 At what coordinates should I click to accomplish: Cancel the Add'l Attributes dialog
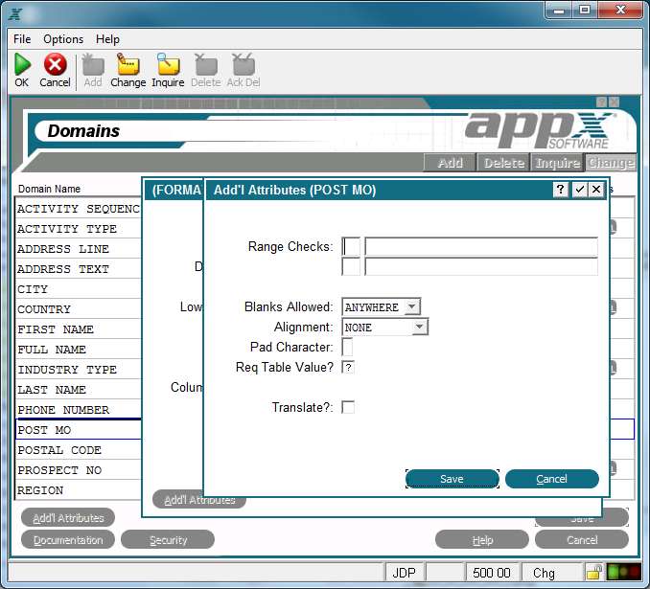(x=552, y=479)
